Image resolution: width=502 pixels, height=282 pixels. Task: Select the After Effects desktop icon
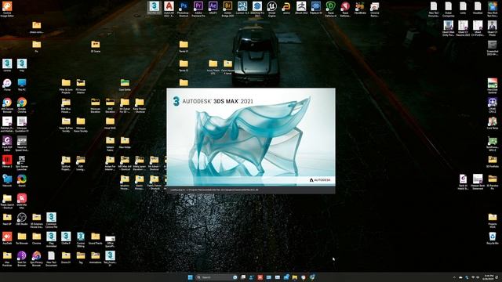(x=213, y=8)
